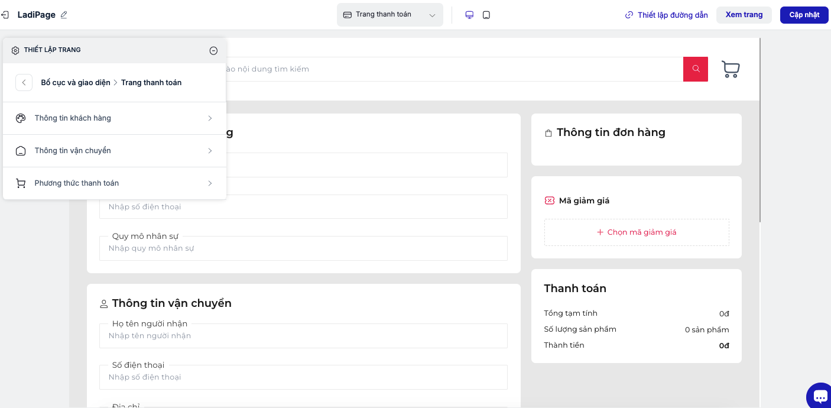Expand Phương thức thanh toán chevron
Image resolution: width=831 pixels, height=408 pixels.
[210, 183]
